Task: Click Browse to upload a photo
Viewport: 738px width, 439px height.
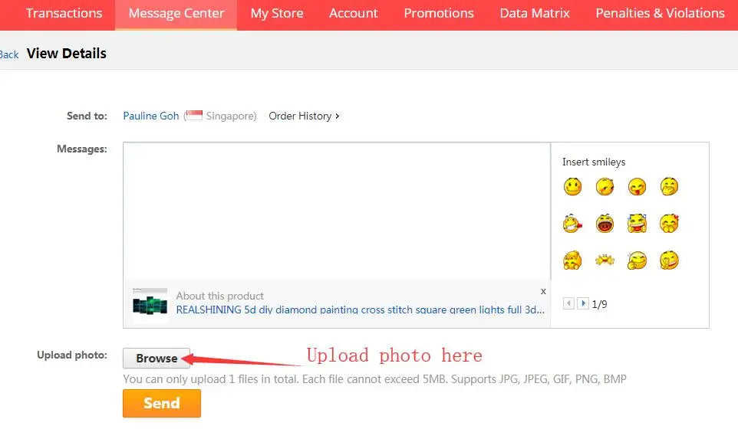Action: 156,359
